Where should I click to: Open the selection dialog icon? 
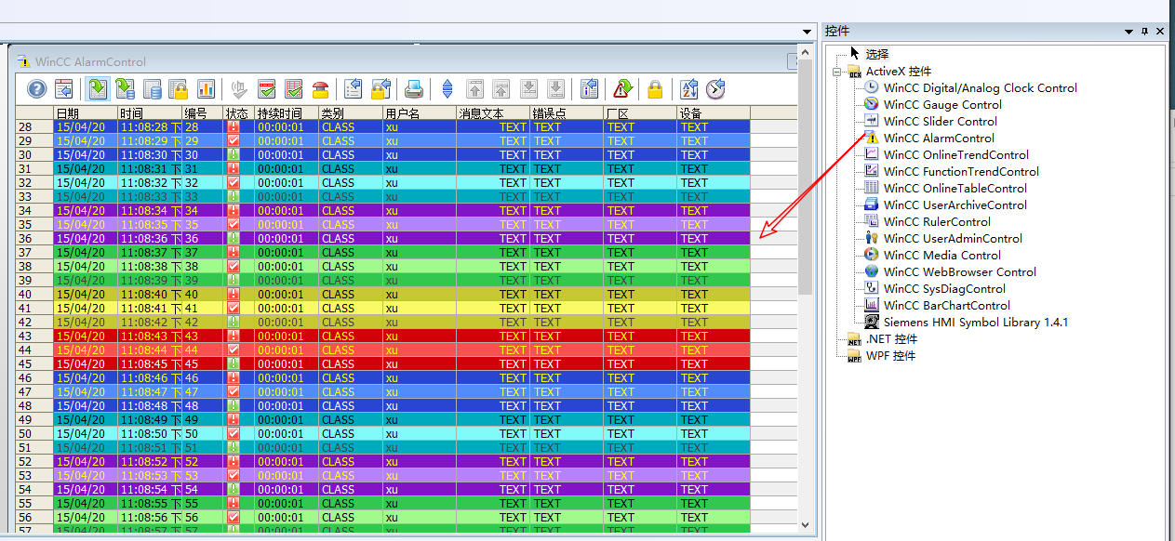[354, 89]
